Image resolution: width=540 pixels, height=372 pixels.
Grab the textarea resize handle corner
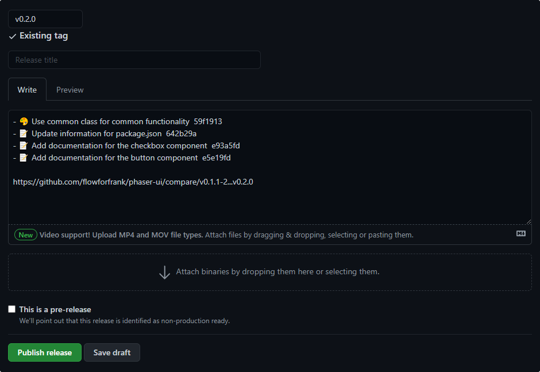pyautogui.click(x=528, y=221)
